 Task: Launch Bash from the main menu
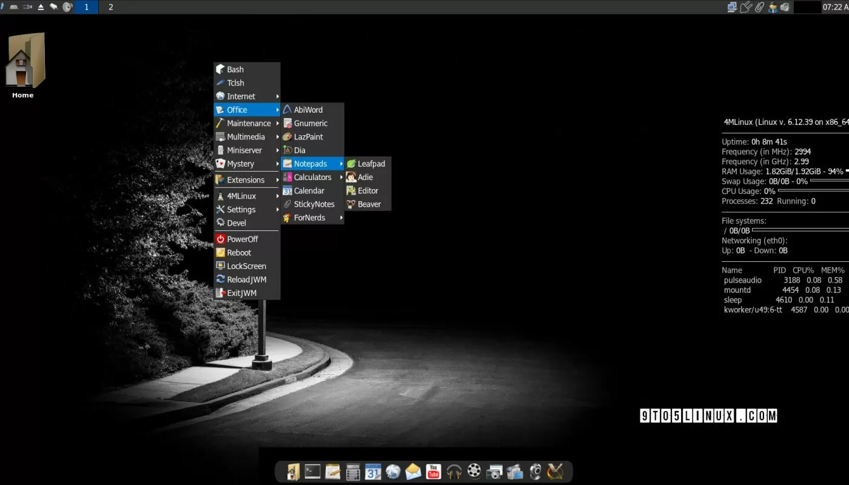247,70
